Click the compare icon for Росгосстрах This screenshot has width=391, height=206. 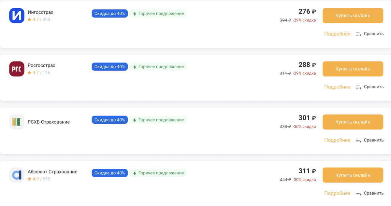(359, 87)
